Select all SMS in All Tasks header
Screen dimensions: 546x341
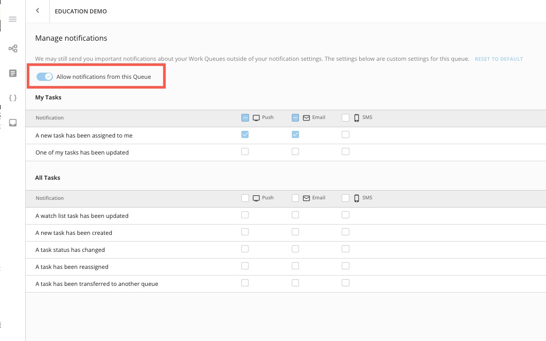[x=345, y=198]
